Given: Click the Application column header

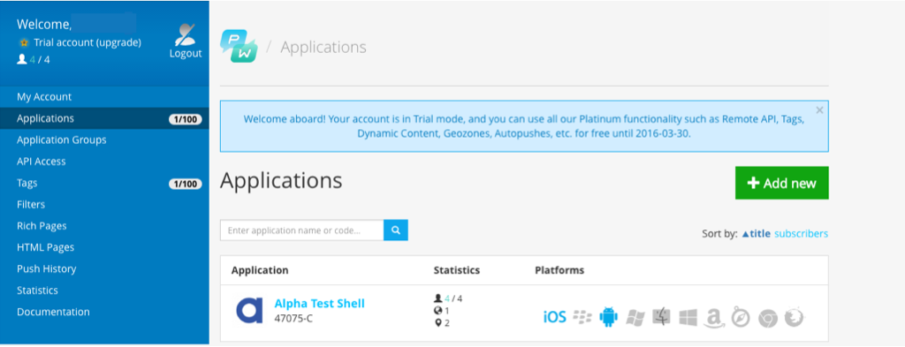Looking at the screenshot, I should pyautogui.click(x=260, y=270).
